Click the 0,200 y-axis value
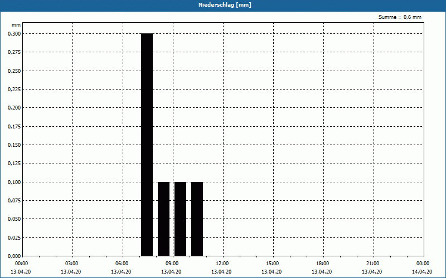 pyautogui.click(x=14, y=108)
